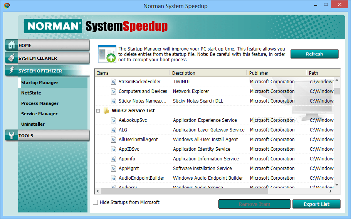
Task: Select the Computers and Devices item name
Action: (x=143, y=91)
